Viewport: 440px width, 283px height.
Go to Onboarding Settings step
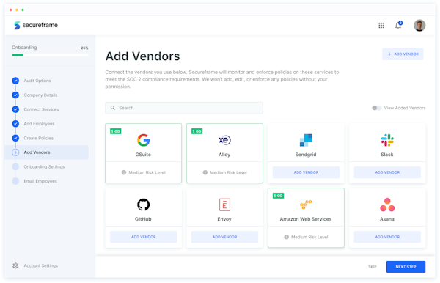(x=44, y=166)
